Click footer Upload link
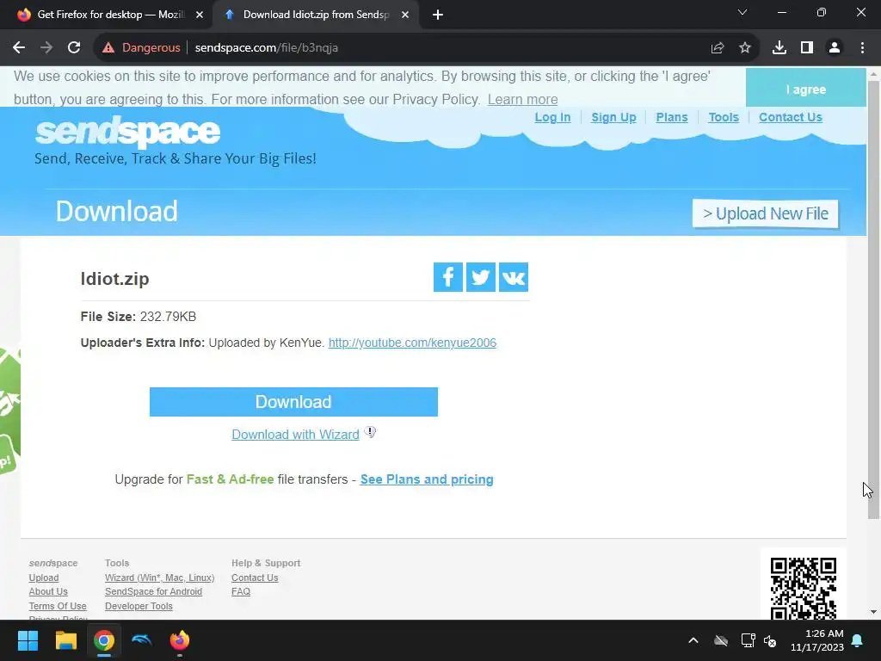The width and height of the screenshot is (881, 661). click(43, 578)
